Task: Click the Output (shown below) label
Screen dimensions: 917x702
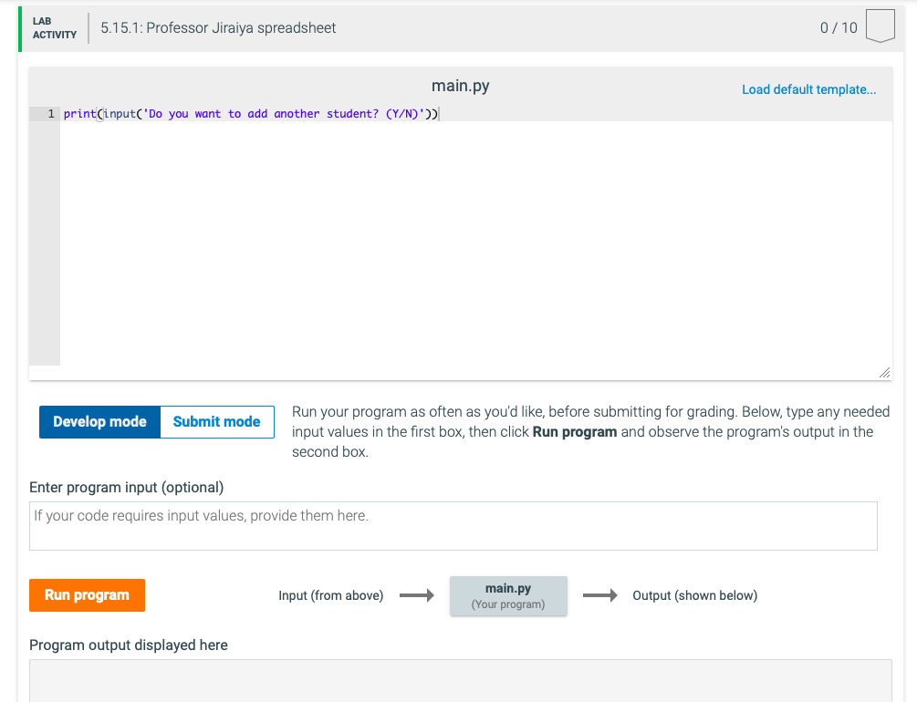Action: coord(694,595)
